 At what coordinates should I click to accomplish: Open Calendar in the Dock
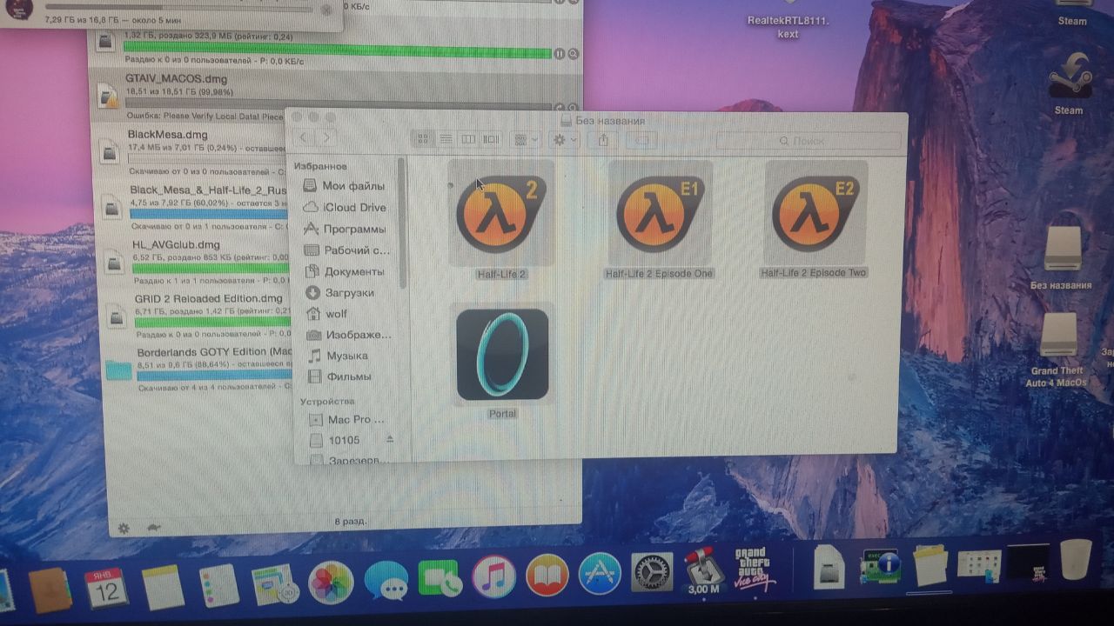107,589
